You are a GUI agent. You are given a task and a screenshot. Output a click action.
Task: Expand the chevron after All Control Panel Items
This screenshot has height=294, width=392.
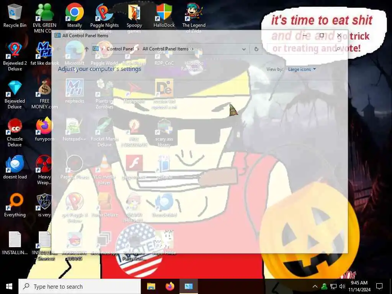(x=192, y=49)
